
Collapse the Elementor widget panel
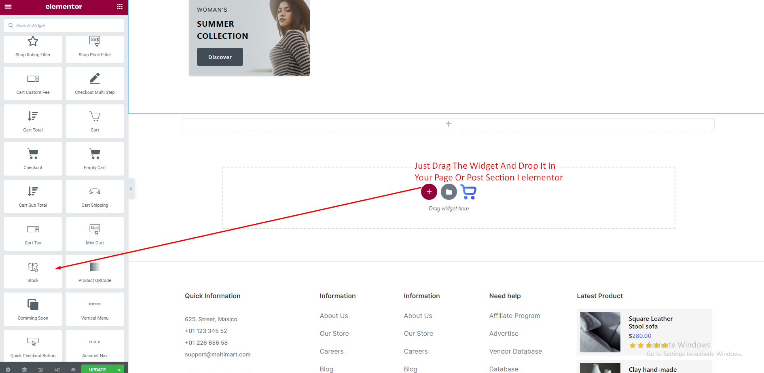coord(131,189)
